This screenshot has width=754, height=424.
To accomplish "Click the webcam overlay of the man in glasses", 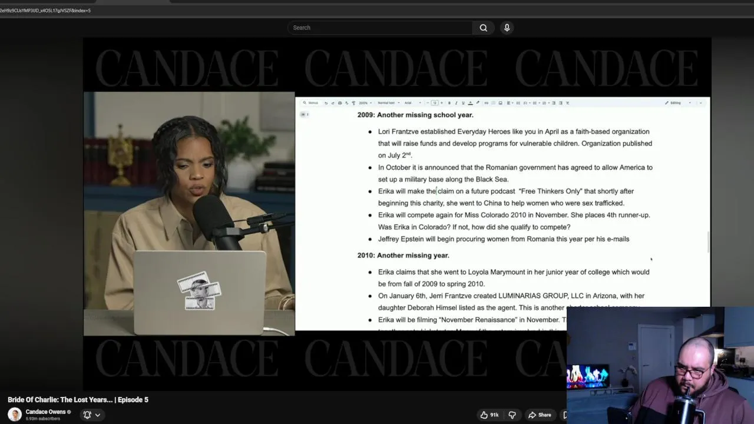I will [660, 366].
